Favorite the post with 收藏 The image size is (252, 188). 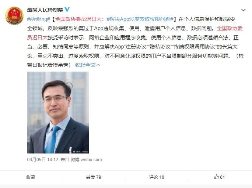31,177
